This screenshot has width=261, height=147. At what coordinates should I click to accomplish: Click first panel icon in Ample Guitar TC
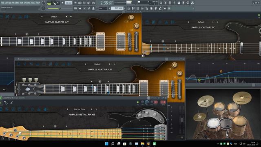[x=148, y=22]
